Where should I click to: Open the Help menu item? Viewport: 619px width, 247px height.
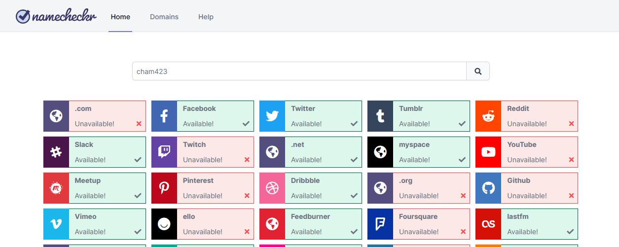(x=206, y=17)
